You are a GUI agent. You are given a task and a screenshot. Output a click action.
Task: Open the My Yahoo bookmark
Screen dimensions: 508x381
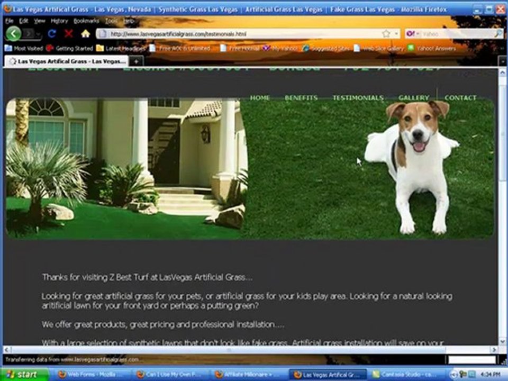tap(279, 48)
